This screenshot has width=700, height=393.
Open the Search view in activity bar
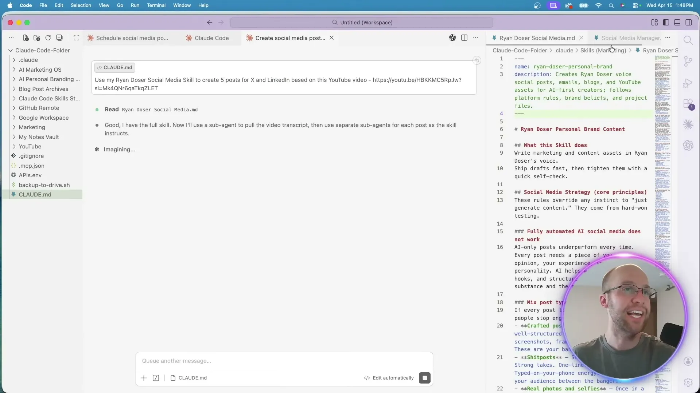click(x=688, y=40)
